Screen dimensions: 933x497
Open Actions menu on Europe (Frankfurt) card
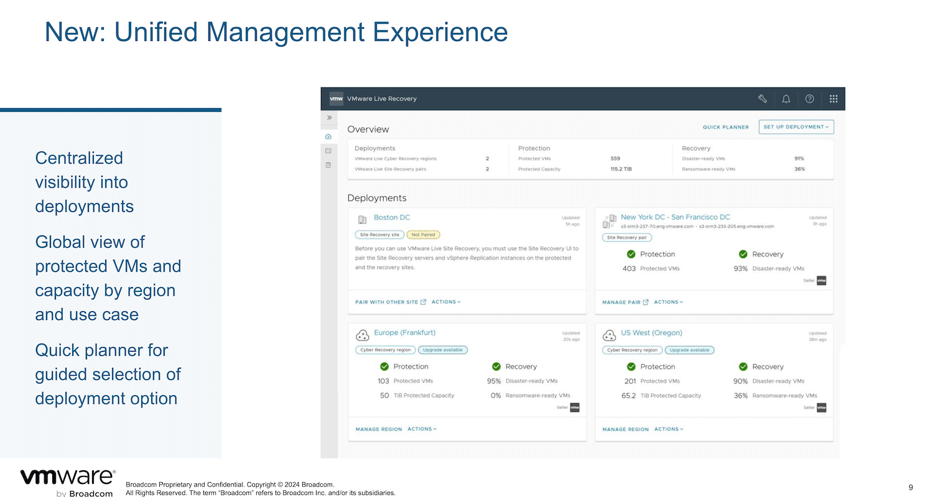pyautogui.click(x=422, y=429)
